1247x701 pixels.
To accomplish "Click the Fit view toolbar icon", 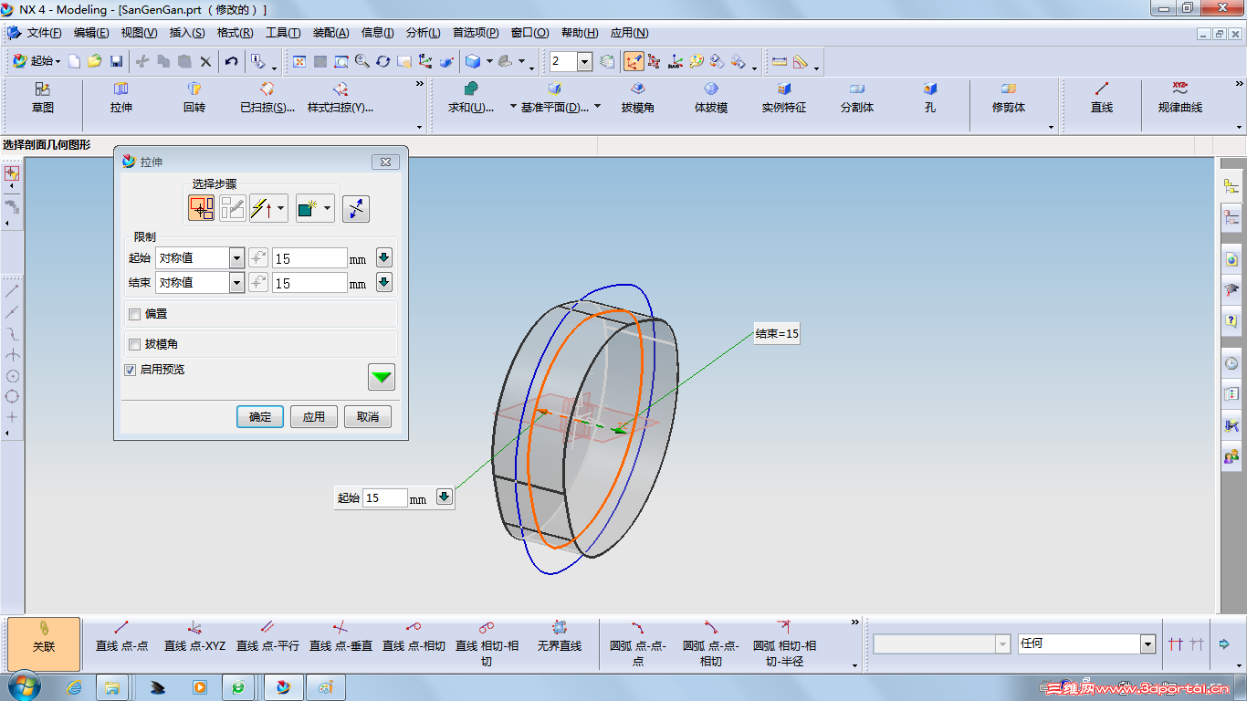I will click(x=299, y=61).
